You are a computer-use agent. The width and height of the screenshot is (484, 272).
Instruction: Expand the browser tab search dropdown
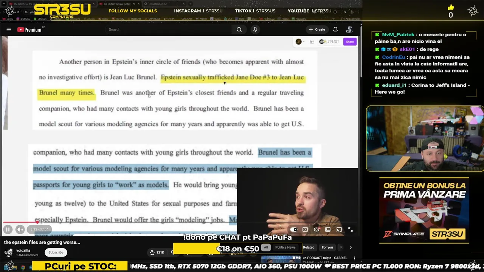coord(4,4)
